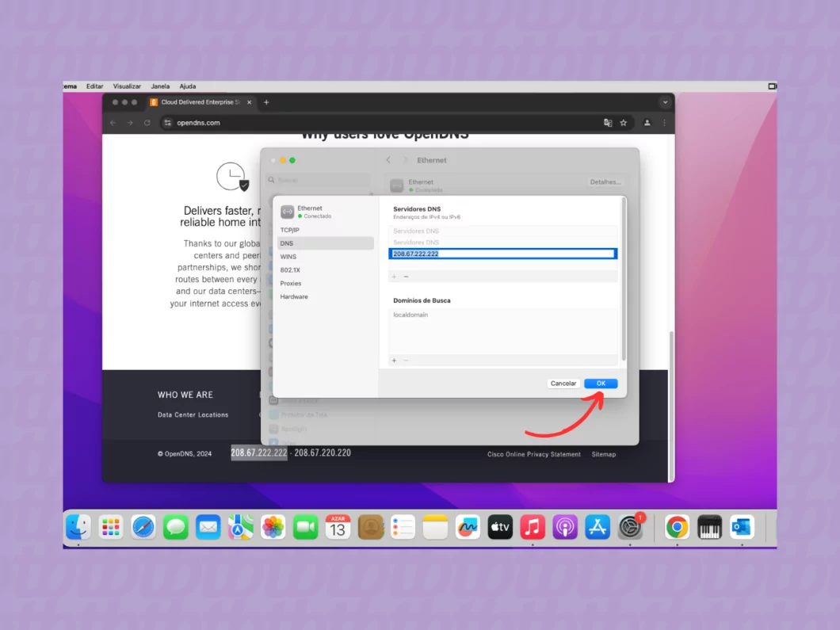Open Notes app in dock
Viewport: 840px width, 630px height.
[435, 527]
